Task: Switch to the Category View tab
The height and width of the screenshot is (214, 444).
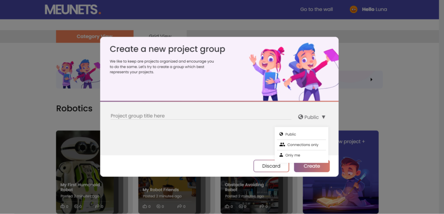Action: pyautogui.click(x=95, y=36)
